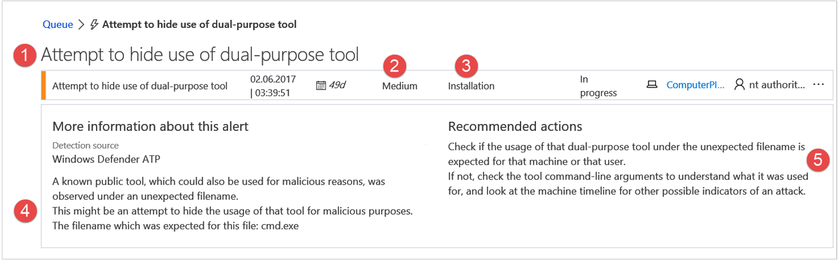Click the Installation category value
Screen dimensions: 839x260
[471, 86]
